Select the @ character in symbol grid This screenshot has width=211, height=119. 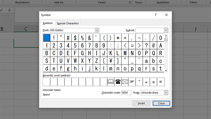coord(154,45)
